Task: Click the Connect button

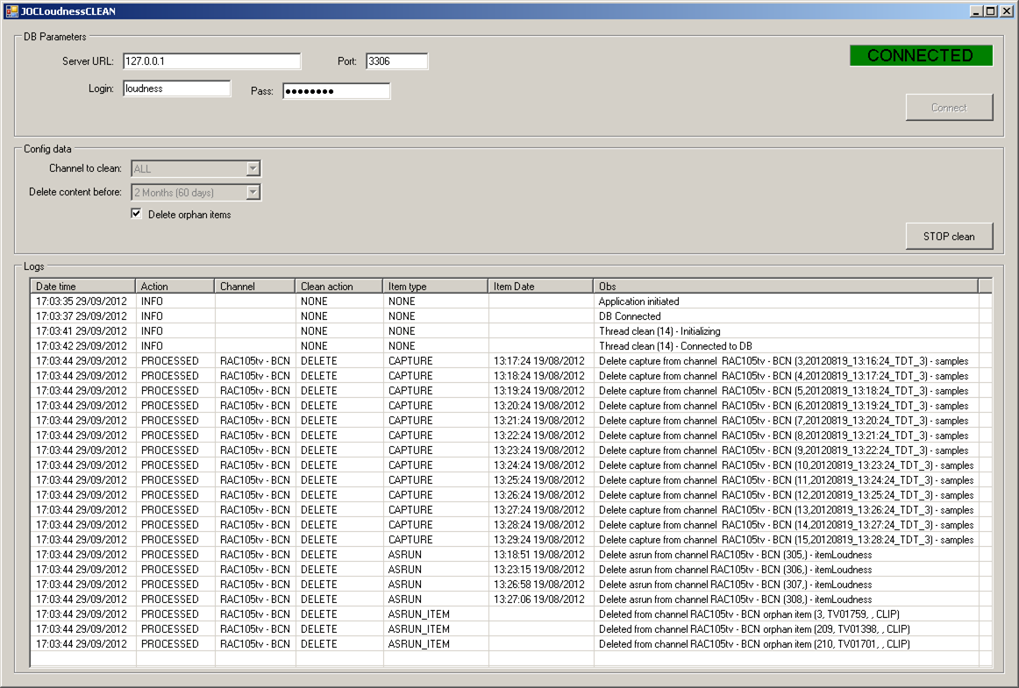Action: pyautogui.click(x=949, y=108)
